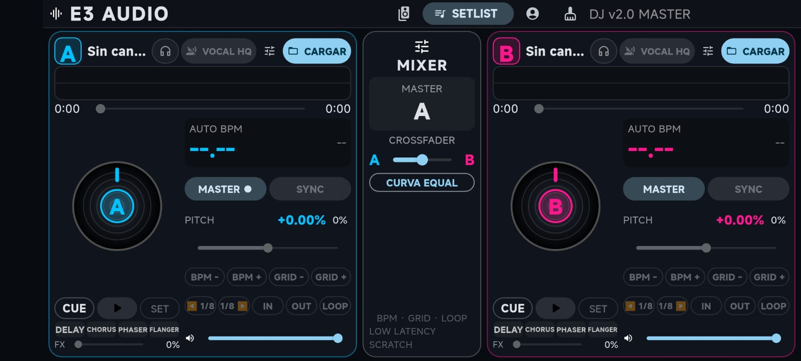Halve loop size on deck B
The height and width of the screenshot is (361, 801).
639,306
